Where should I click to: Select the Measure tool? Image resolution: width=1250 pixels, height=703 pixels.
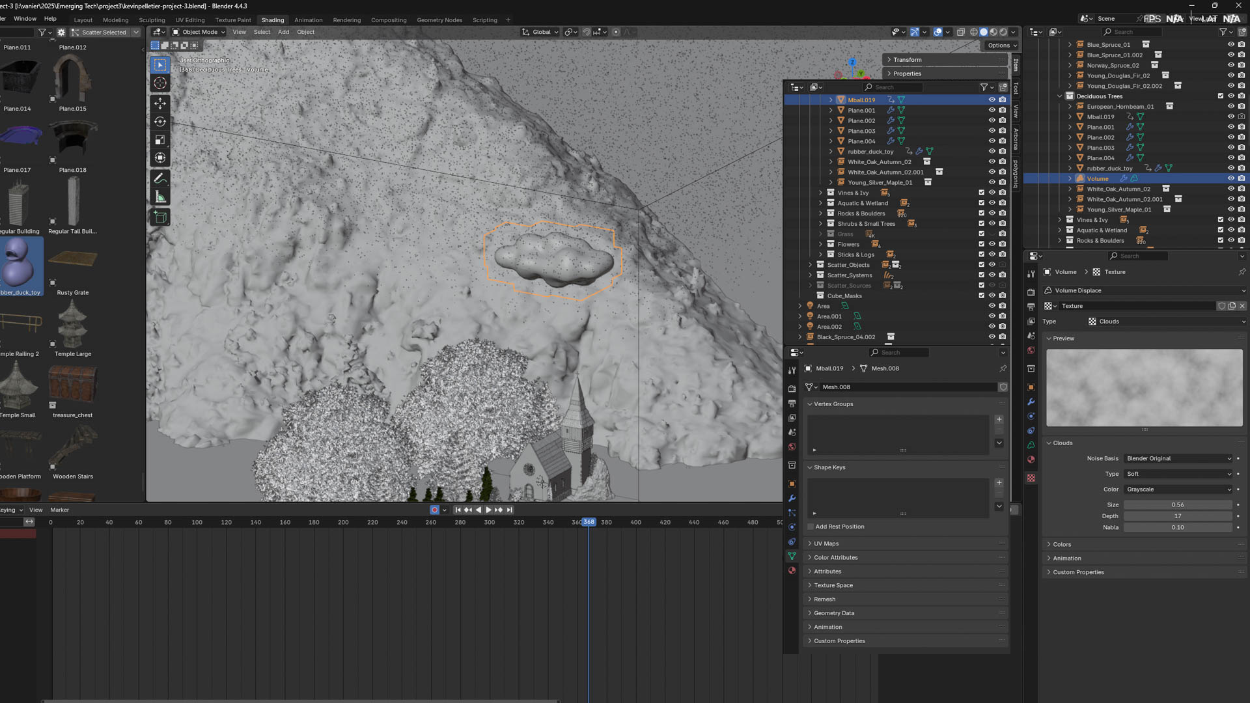tap(160, 197)
